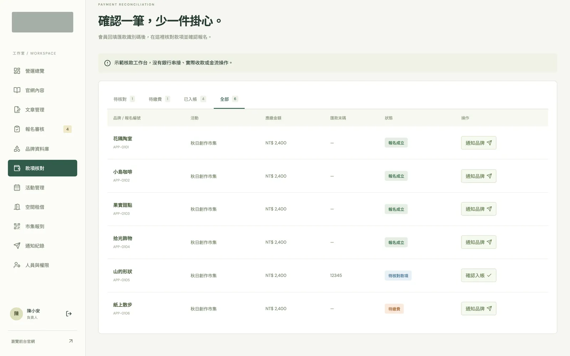Click the 文章管理 edit document icon
570x356 pixels.
17,110
